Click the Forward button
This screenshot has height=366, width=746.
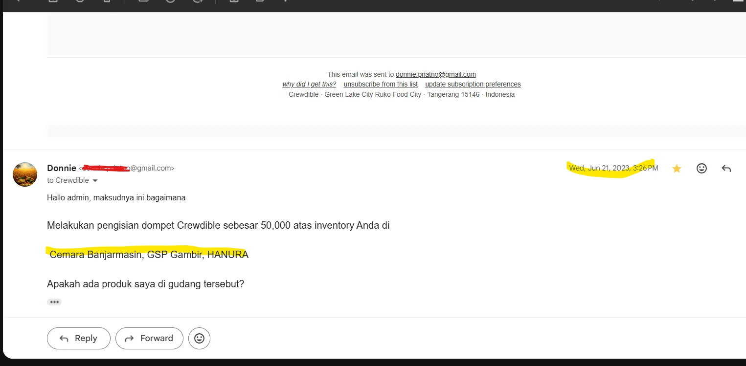[149, 338]
